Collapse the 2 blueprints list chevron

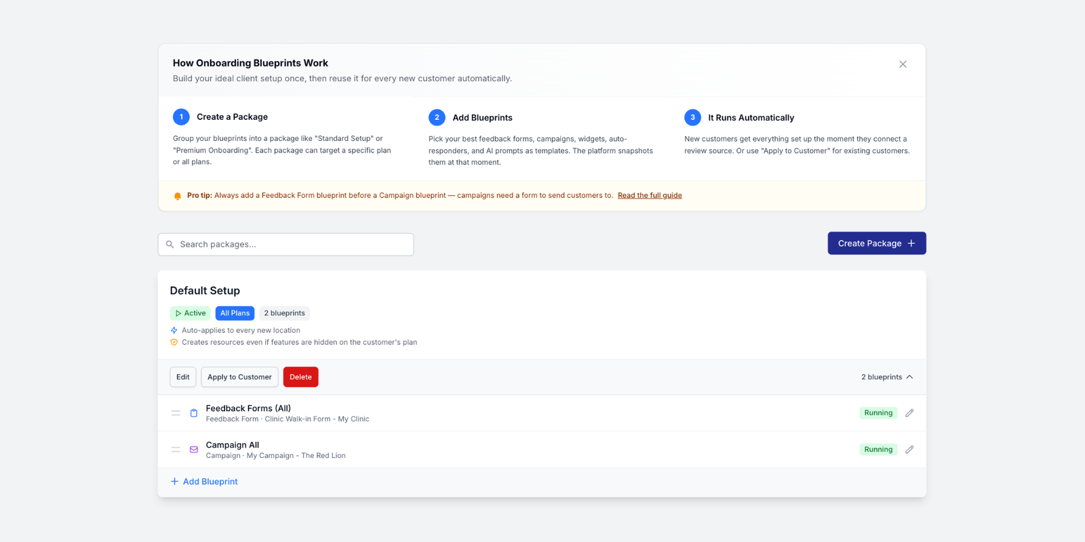point(909,377)
